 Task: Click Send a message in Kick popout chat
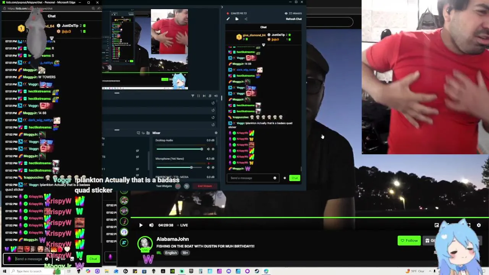(x=29, y=259)
